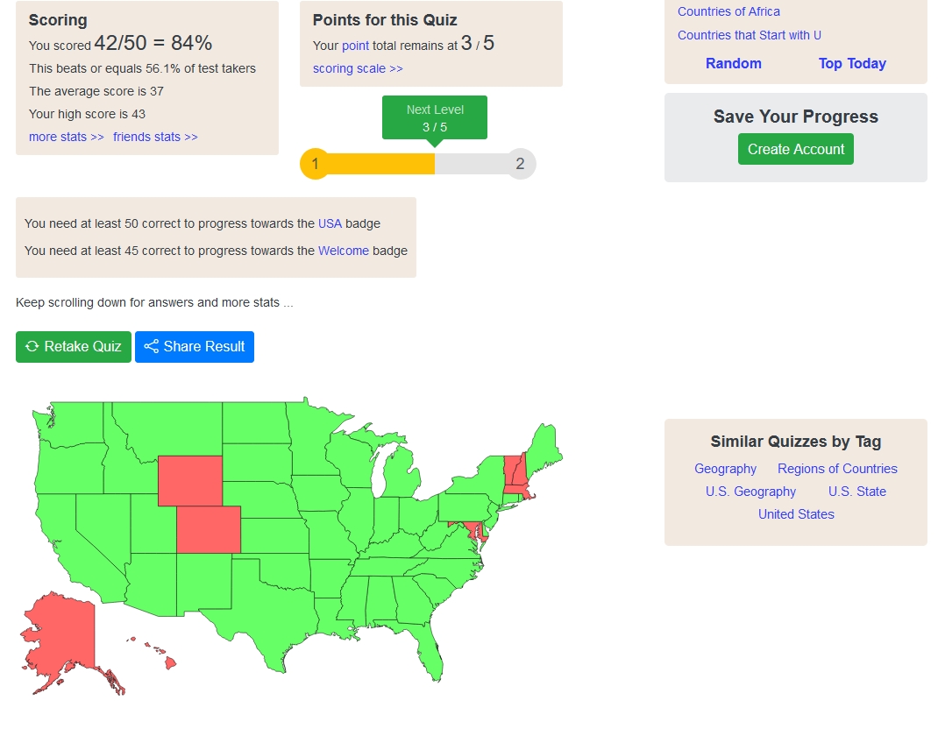Click the level 1 circle marker
Image resolution: width=938 pixels, height=736 pixels.
315,164
